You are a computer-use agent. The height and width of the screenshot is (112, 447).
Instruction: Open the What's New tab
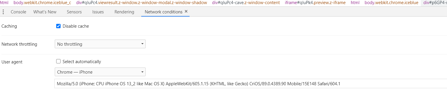pos(45,12)
